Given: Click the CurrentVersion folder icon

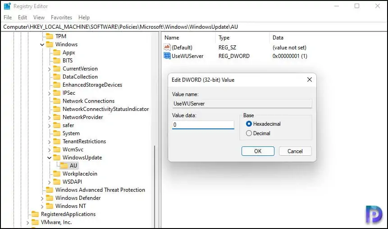Looking at the screenshot, I should pos(57,69).
